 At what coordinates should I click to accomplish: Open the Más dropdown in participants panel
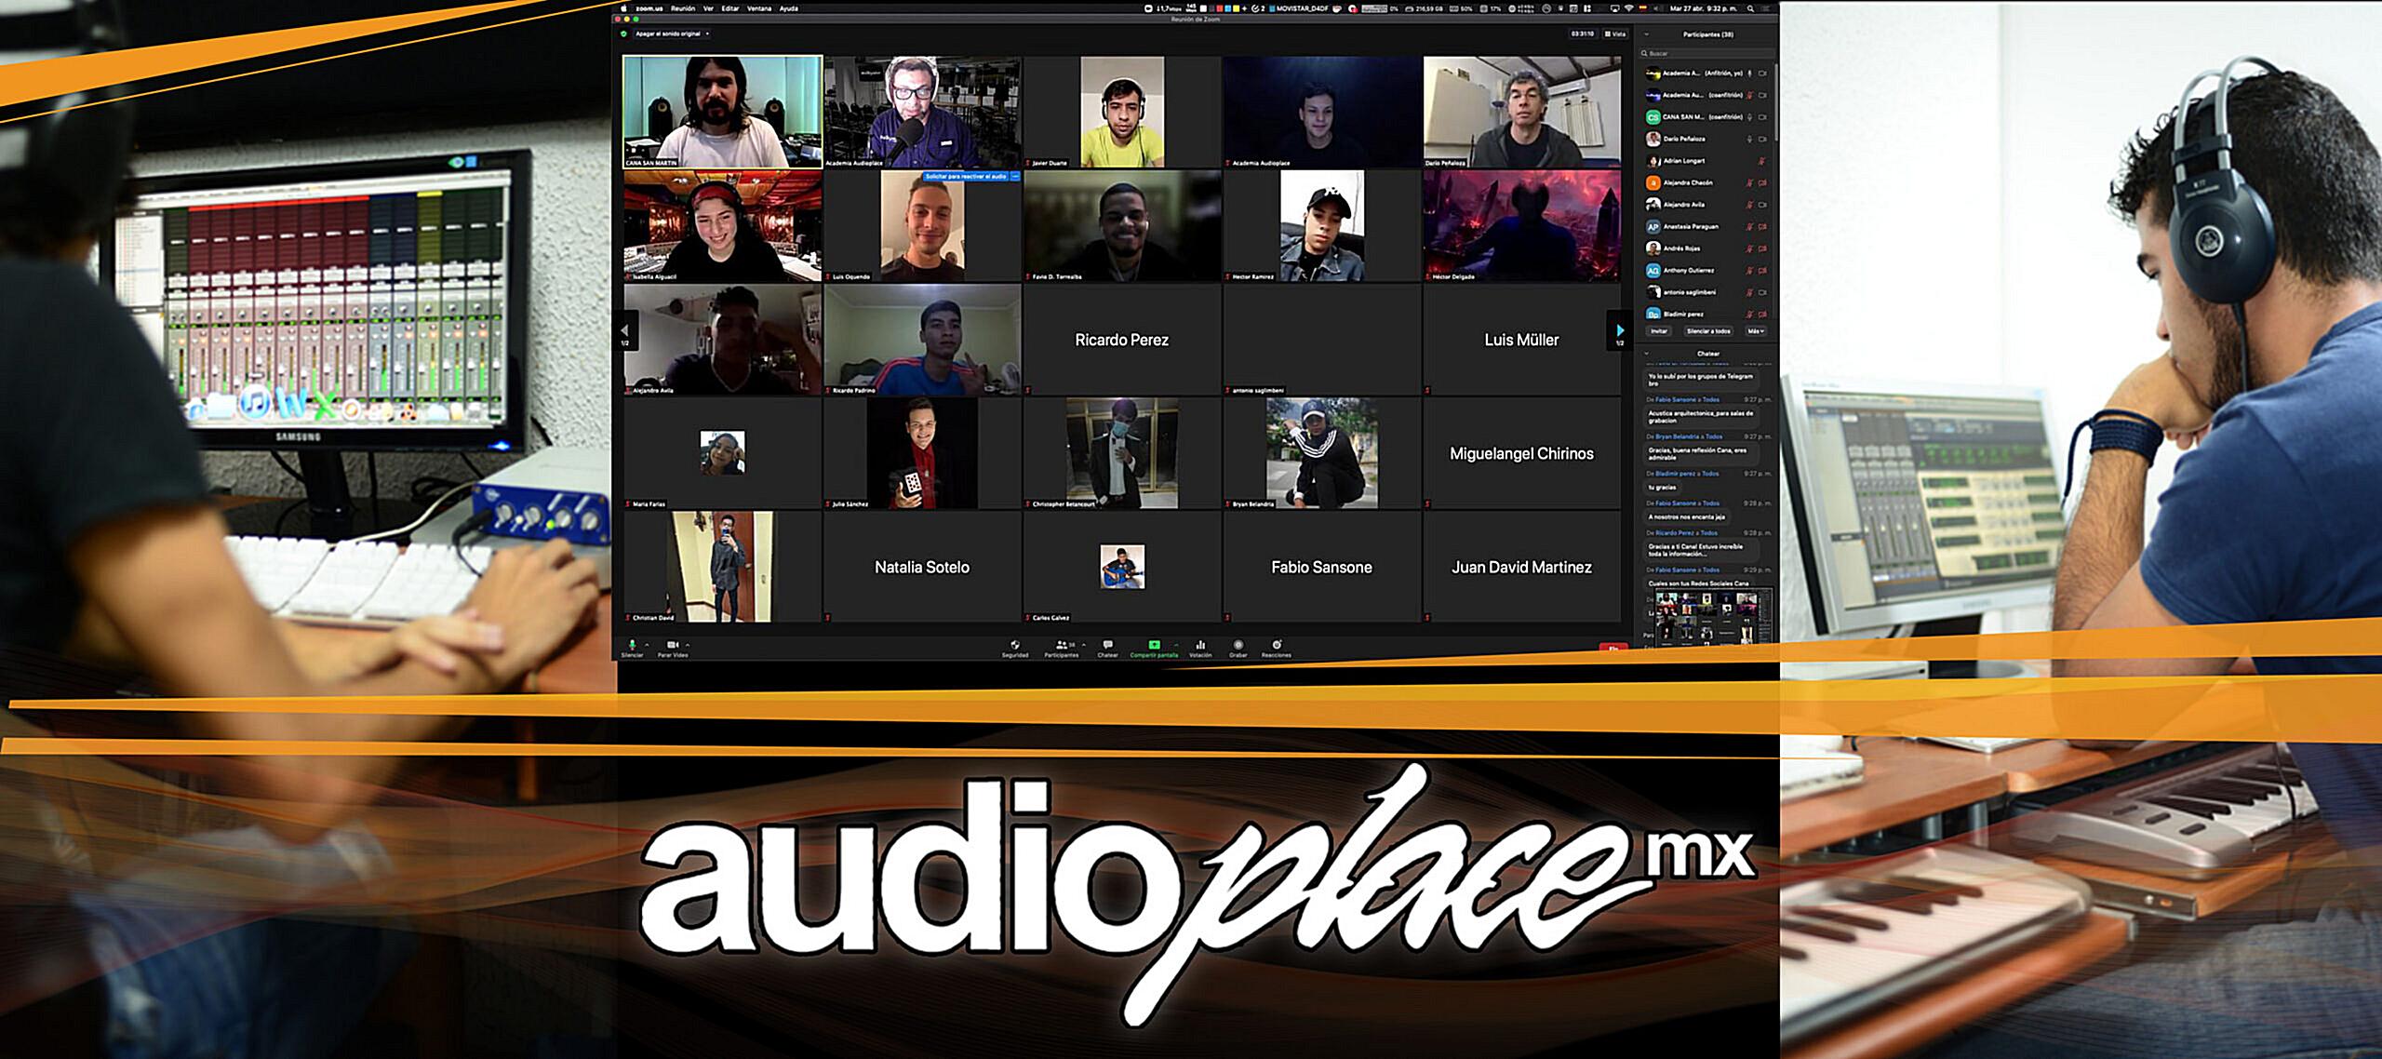1755,331
